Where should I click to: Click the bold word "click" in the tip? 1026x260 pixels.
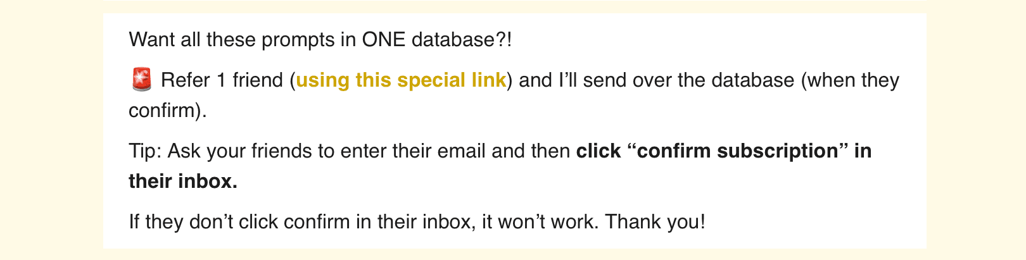598,151
